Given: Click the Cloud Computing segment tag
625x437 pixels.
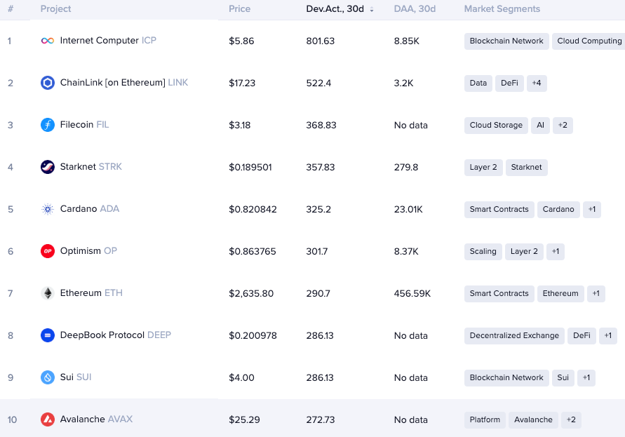Looking at the screenshot, I should 589,41.
